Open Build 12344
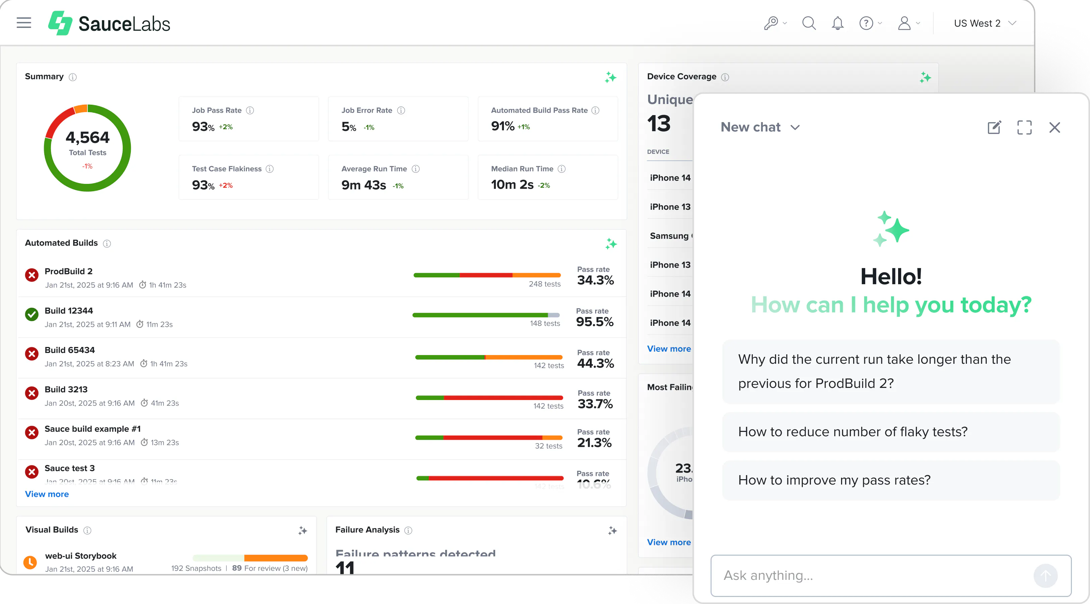The height and width of the screenshot is (604, 1090). (68, 311)
